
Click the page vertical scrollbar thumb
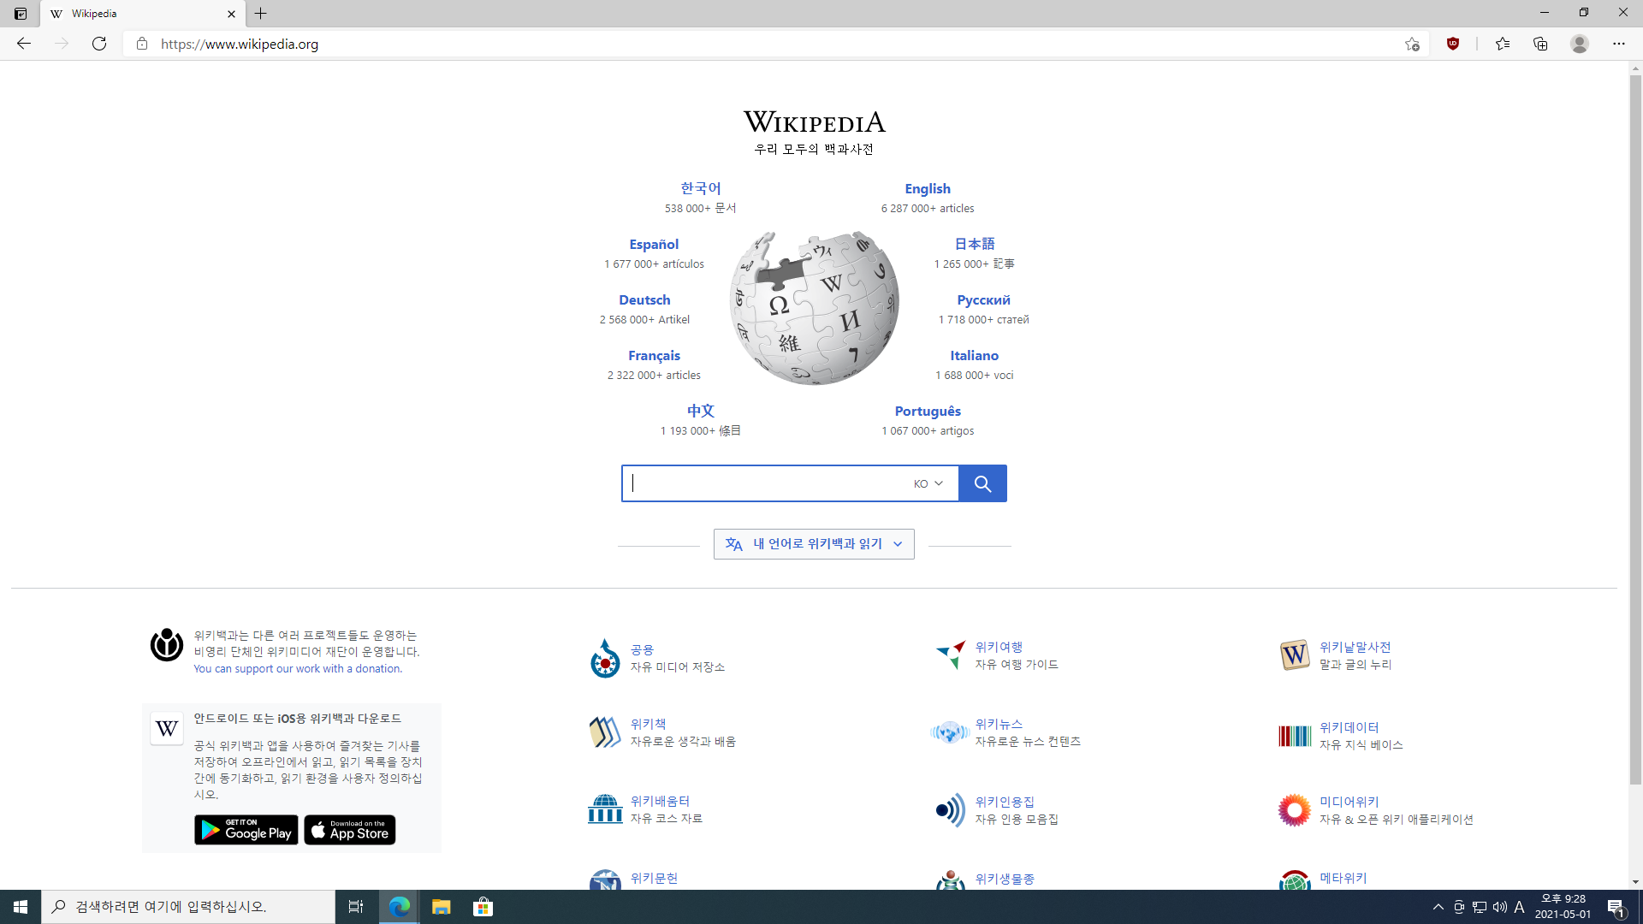(x=1635, y=429)
